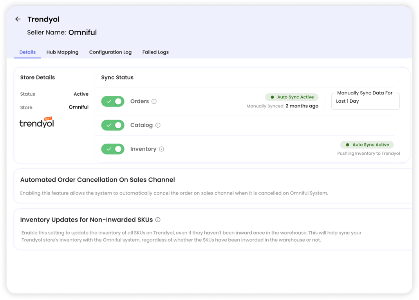Switch to the Hub Mapping tab
419x300 pixels.
coord(63,52)
